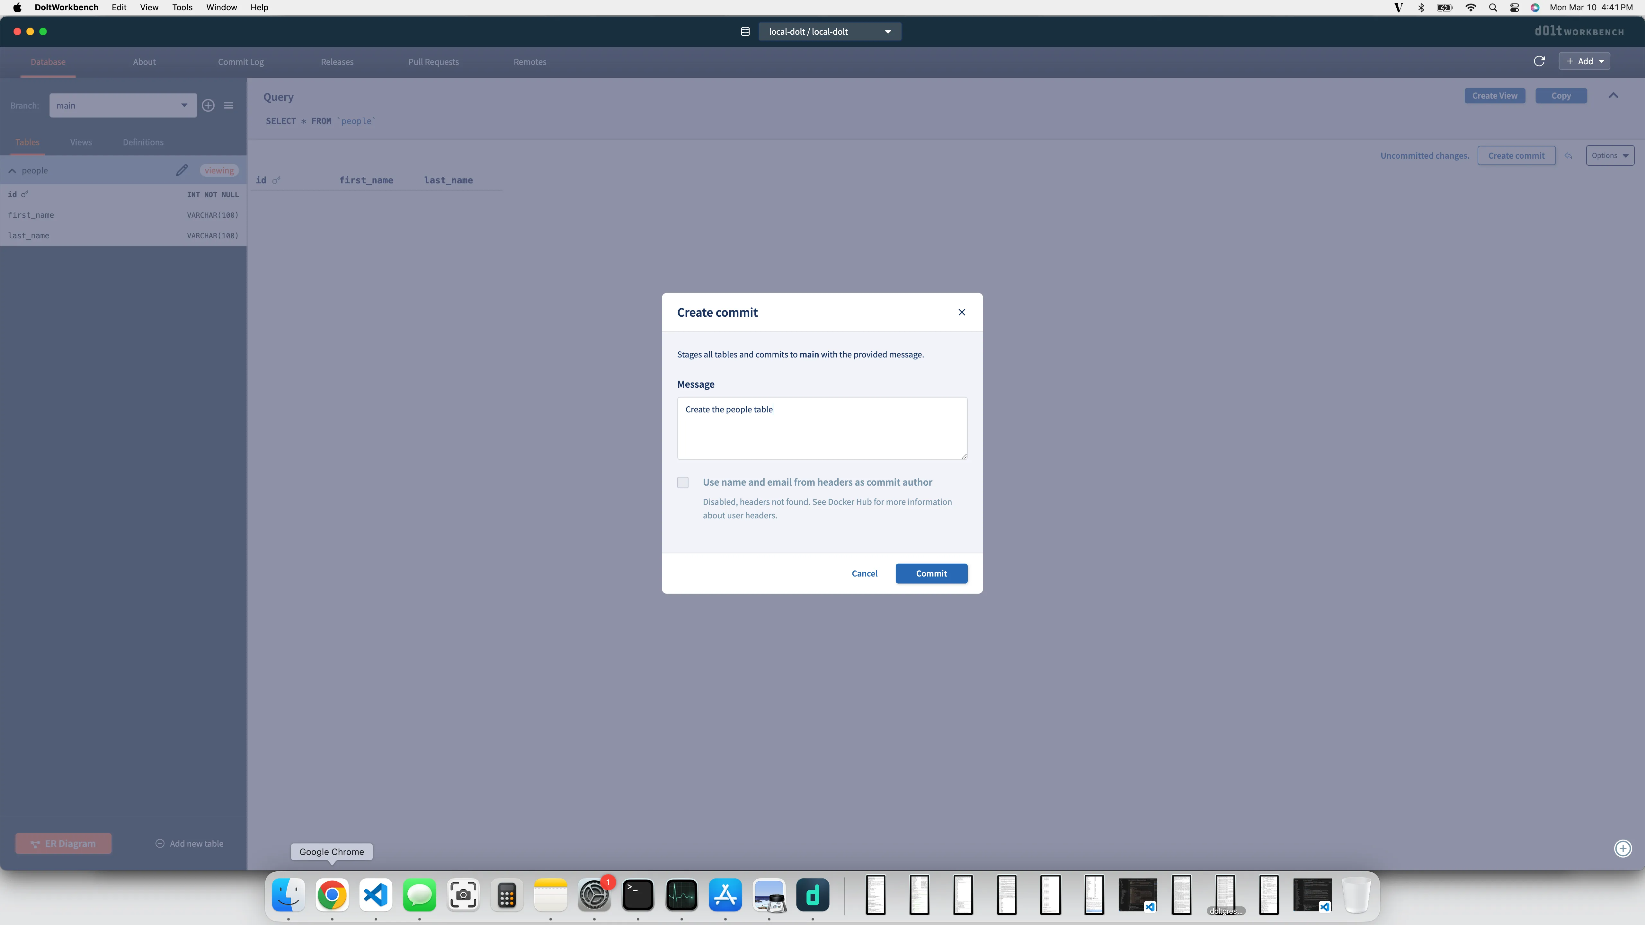Switch to the Commit Log tab

click(x=241, y=61)
